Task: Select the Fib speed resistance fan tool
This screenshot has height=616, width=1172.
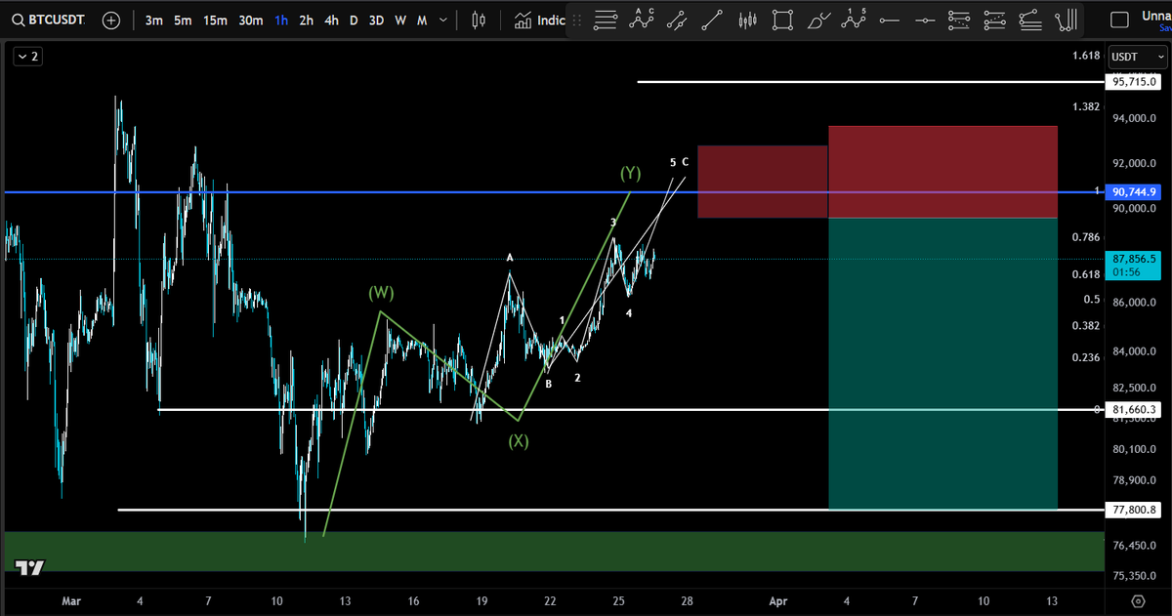Action: pos(1029,19)
